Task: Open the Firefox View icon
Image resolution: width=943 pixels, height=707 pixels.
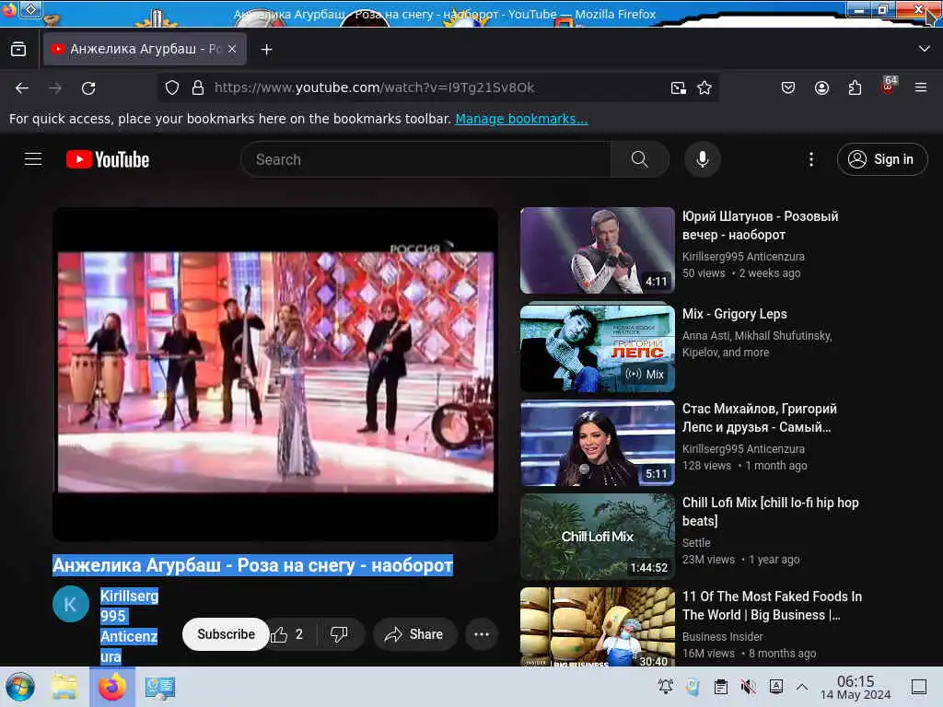Action: tap(18, 50)
